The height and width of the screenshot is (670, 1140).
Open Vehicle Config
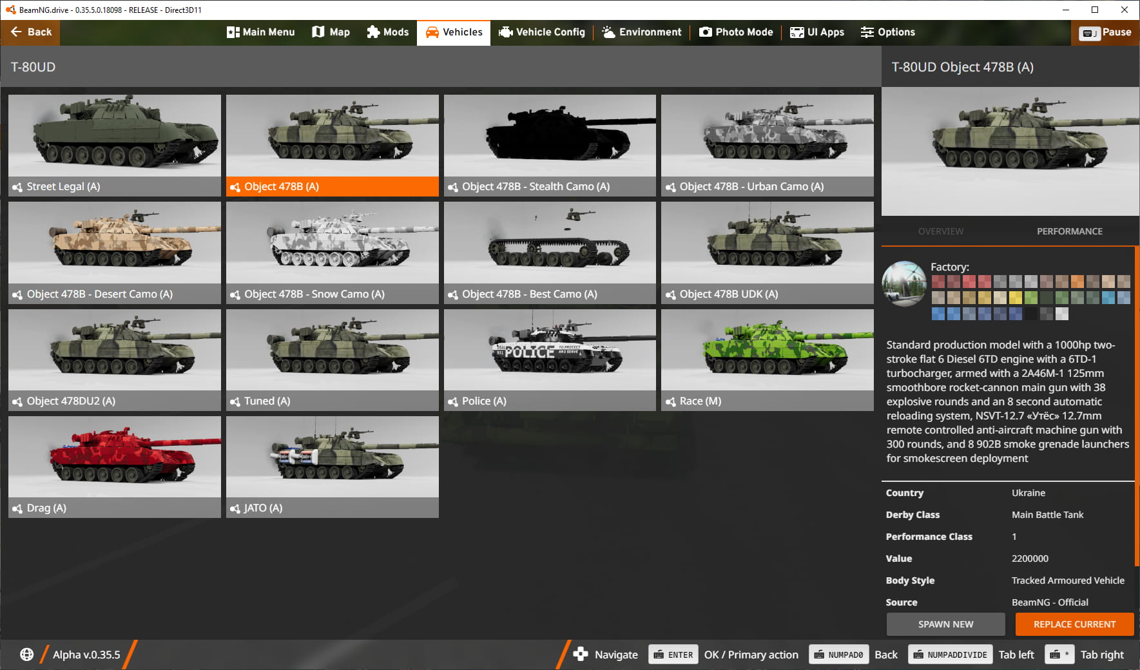[542, 32]
